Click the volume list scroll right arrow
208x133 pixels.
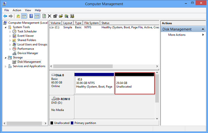pyautogui.click(x=157, y=66)
